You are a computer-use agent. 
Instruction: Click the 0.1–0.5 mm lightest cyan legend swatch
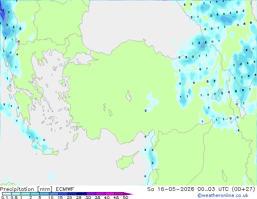[7, 194]
